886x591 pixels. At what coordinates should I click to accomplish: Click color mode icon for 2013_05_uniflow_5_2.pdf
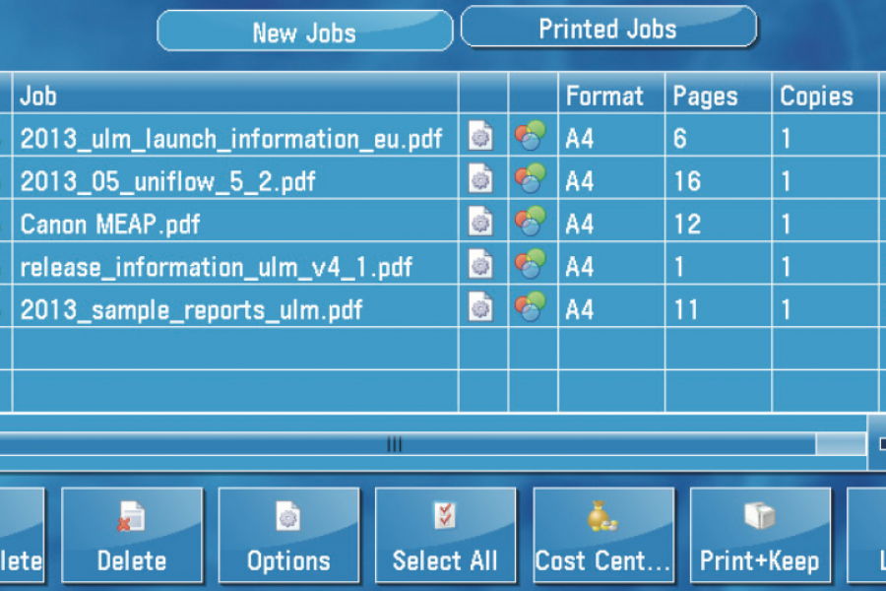coord(531,181)
